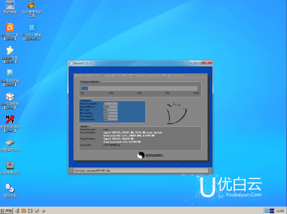
Task: Click the Current file details line
Action: tap(100, 145)
